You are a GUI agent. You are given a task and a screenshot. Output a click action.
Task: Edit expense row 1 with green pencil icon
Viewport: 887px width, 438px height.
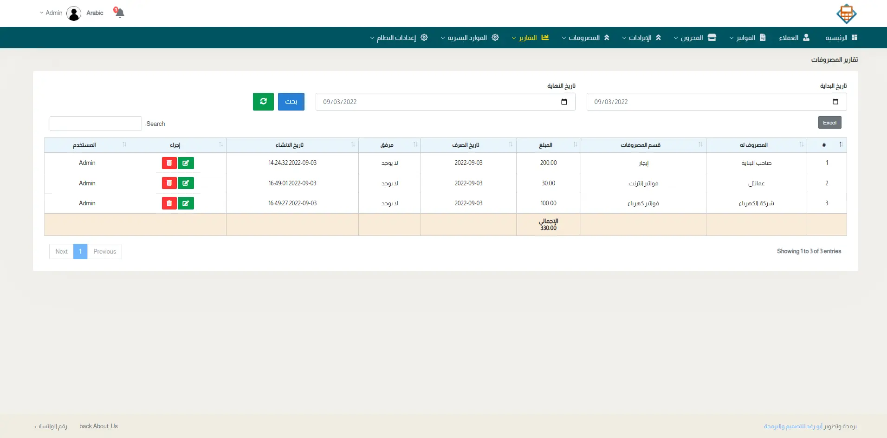pos(186,163)
